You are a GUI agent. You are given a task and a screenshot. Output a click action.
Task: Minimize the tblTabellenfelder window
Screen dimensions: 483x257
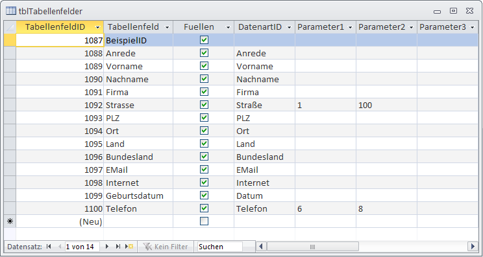pyautogui.click(x=437, y=12)
